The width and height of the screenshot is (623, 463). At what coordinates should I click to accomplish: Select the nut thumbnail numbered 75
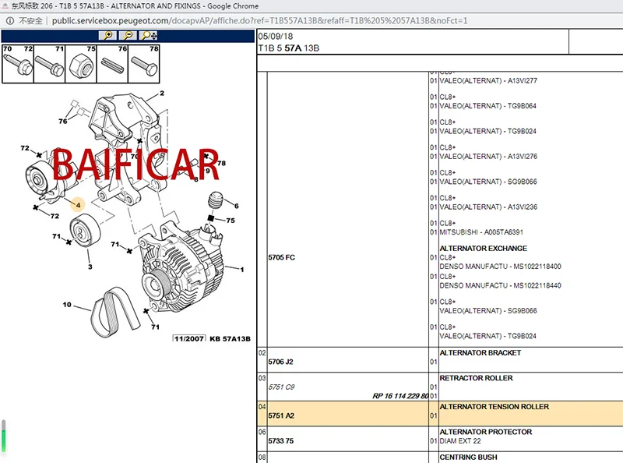point(81,64)
